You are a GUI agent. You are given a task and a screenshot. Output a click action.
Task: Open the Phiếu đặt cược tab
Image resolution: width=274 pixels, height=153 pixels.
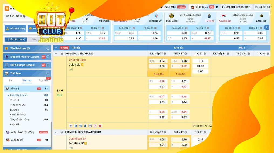[x=16, y=39]
